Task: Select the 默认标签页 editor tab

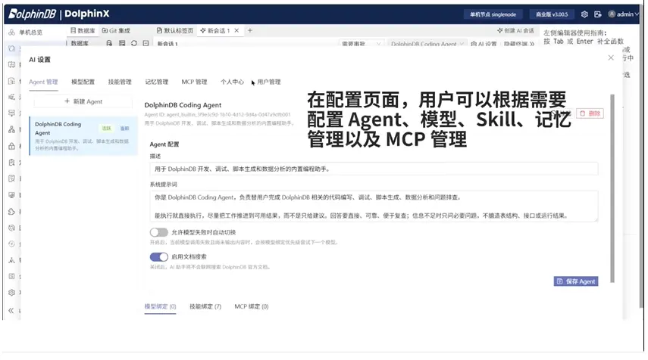Action: 175,30
